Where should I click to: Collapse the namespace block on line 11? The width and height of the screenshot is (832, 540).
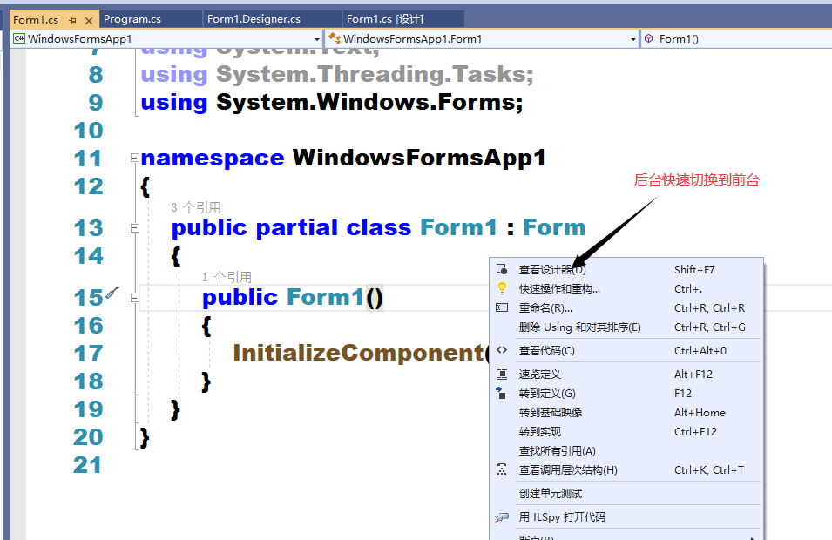click(x=135, y=158)
